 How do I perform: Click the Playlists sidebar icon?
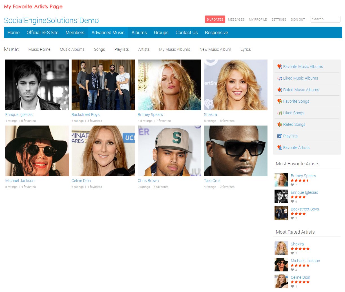click(x=279, y=136)
